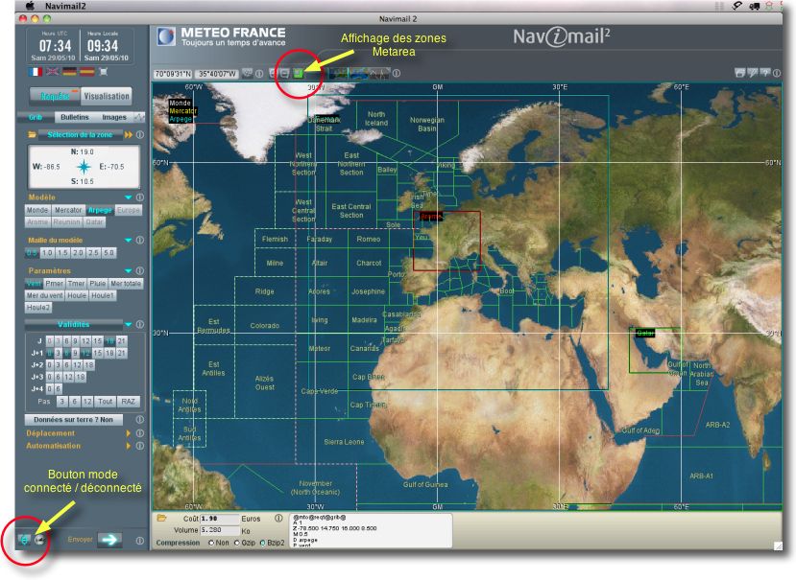Switch language to the British flag
The height and width of the screenshot is (580, 796).
click(x=52, y=72)
